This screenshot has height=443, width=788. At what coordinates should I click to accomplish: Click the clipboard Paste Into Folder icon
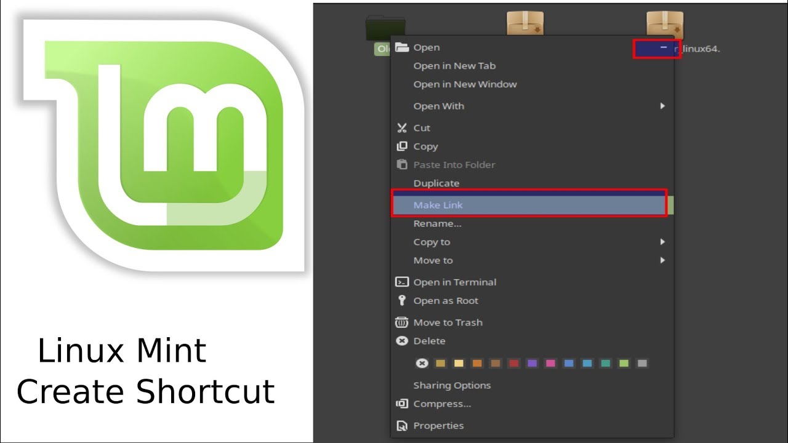tap(402, 165)
